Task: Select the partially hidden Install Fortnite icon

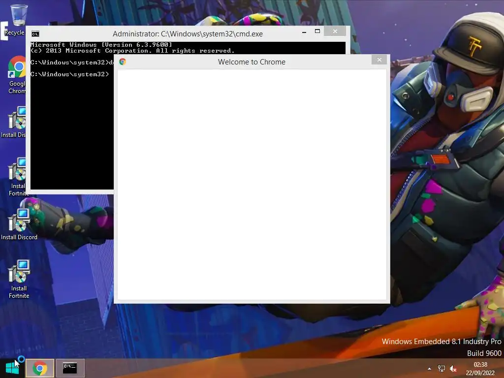Action: tap(18, 177)
